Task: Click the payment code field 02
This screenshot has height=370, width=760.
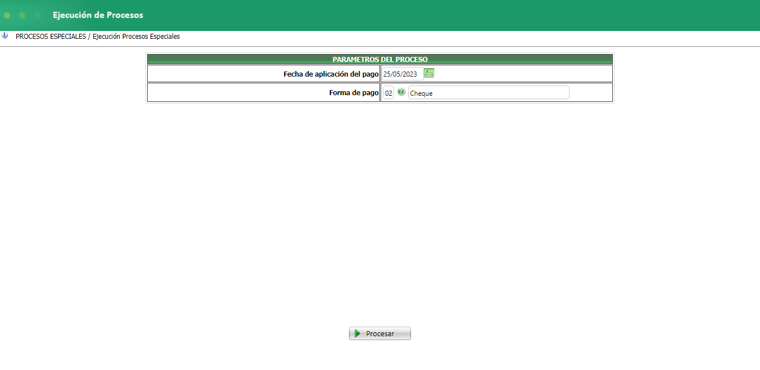Action: click(x=388, y=93)
